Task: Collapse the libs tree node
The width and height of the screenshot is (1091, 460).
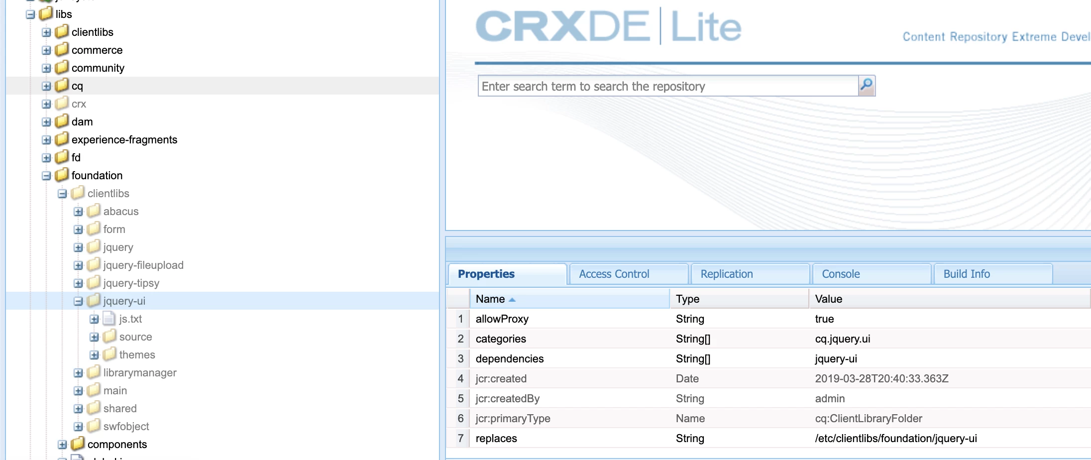Action: click(30, 14)
